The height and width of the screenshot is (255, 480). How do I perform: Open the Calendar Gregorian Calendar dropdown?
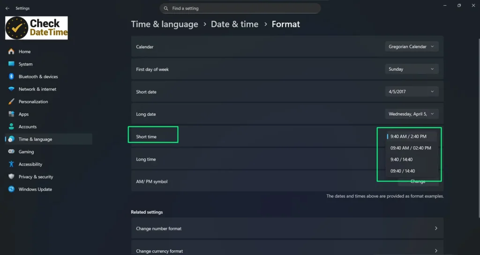click(x=412, y=46)
